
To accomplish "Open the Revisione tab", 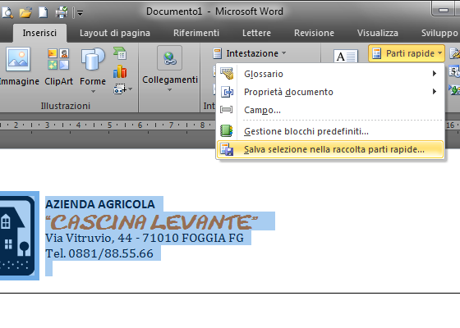I will pyautogui.click(x=314, y=33).
